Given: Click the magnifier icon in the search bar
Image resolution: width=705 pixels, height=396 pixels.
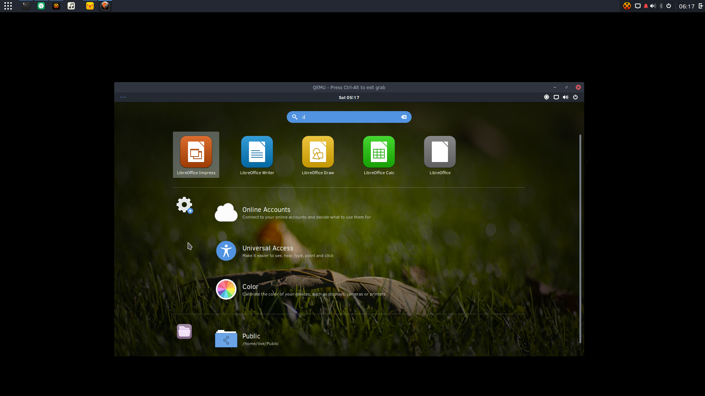Looking at the screenshot, I should click(294, 117).
